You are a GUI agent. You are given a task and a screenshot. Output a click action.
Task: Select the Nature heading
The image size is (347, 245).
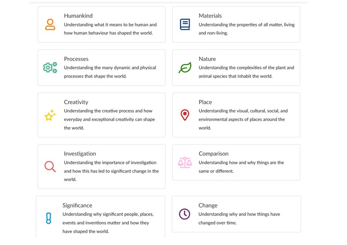coord(207,59)
